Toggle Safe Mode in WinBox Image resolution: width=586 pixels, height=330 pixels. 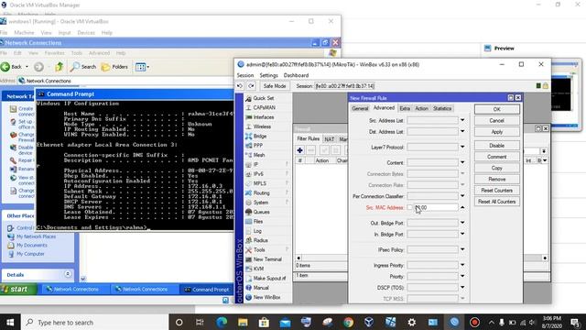[x=275, y=86]
